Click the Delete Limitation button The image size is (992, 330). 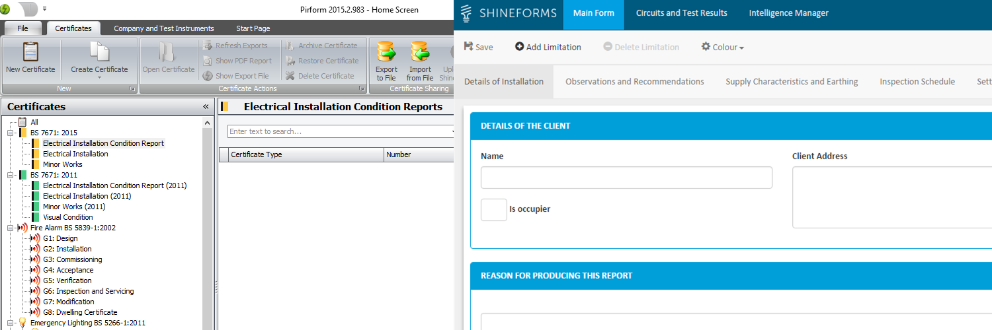(x=641, y=47)
